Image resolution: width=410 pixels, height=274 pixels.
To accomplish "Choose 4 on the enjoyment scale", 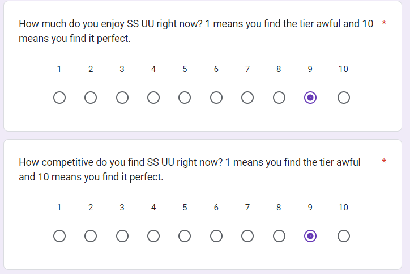I will (153, 98).
